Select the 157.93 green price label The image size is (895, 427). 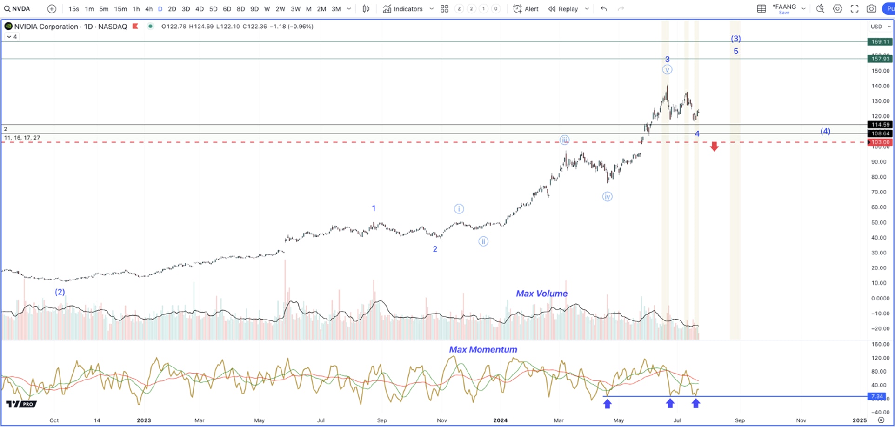(880, 59)
